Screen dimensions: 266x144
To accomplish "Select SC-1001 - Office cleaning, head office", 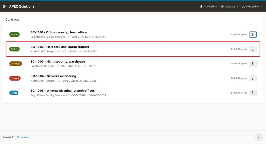I will point(58,32).
